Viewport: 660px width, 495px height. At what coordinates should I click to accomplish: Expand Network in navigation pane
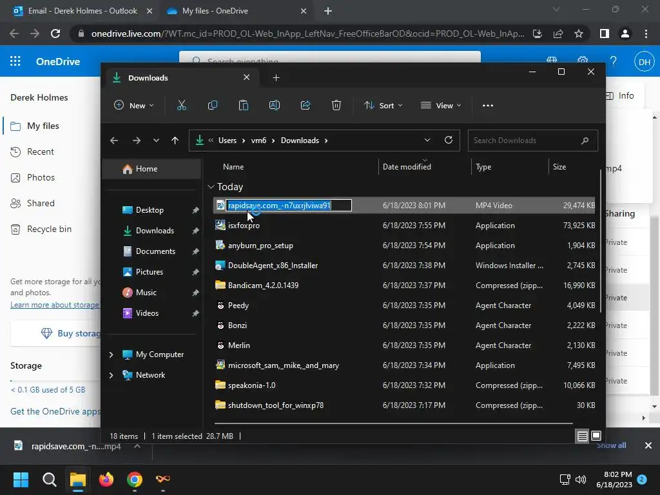tap(111, 375)
